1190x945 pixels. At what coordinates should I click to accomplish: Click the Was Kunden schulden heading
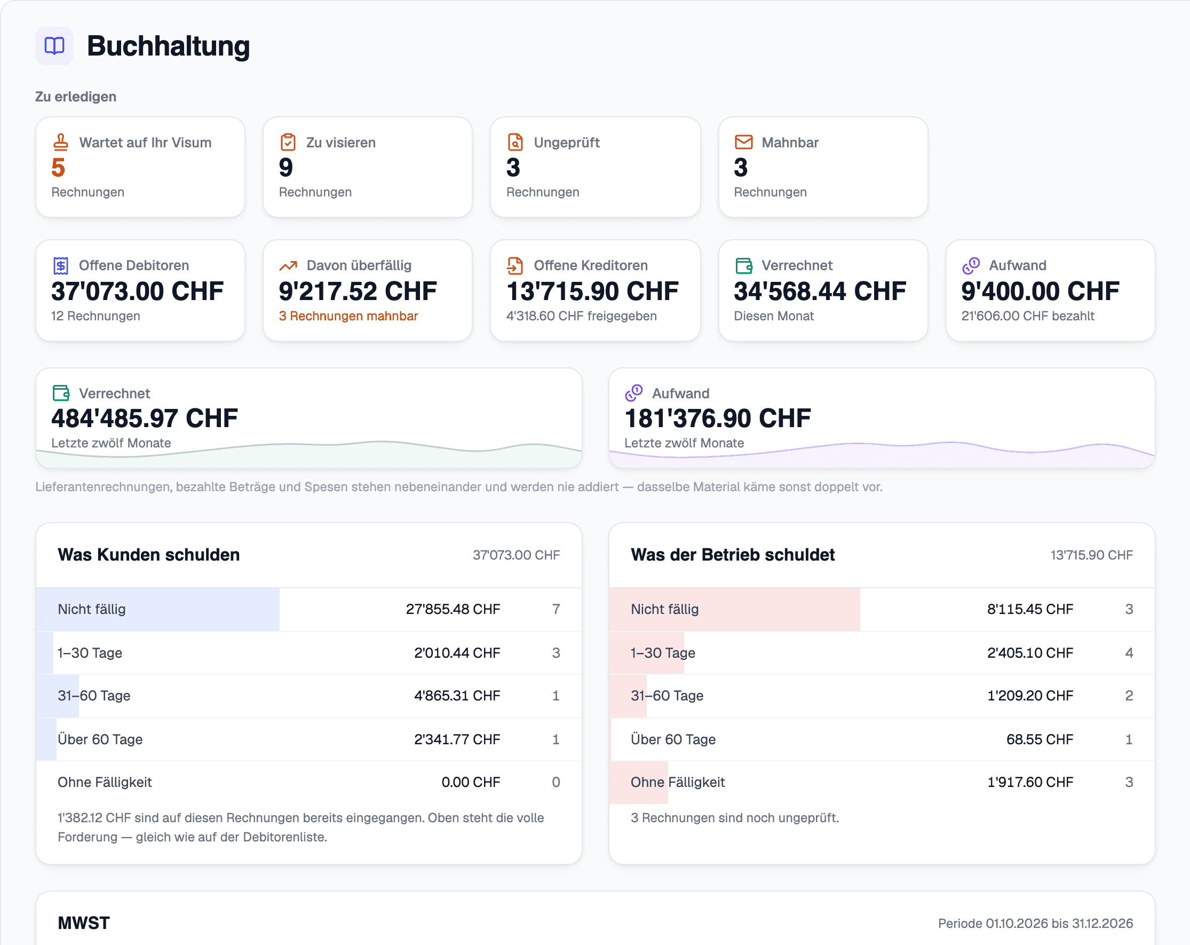click(x=148, y=555)
